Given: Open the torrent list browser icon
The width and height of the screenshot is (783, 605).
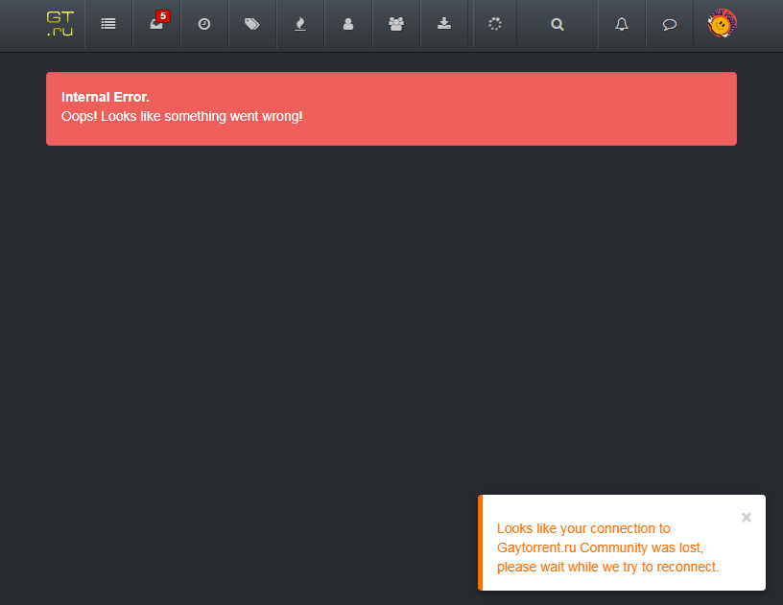Looking at the screenshot, I should click(107, 24).
